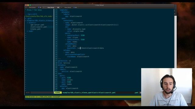
Task: Open apm-server.yaml in the file tree
Action: pos(37,25)
